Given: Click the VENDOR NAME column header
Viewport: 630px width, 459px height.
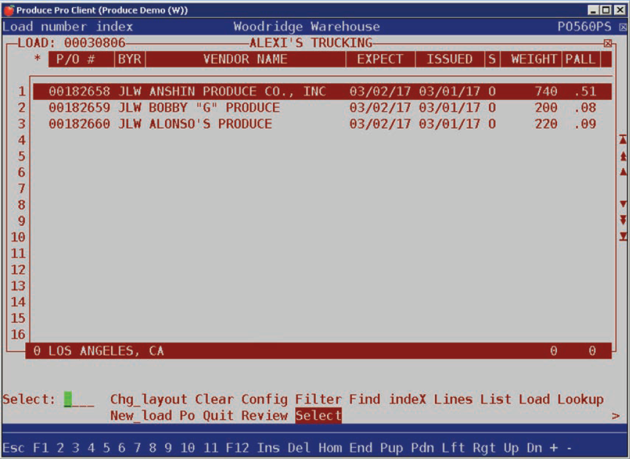Looking at the screenshot, I should [245, 59].
